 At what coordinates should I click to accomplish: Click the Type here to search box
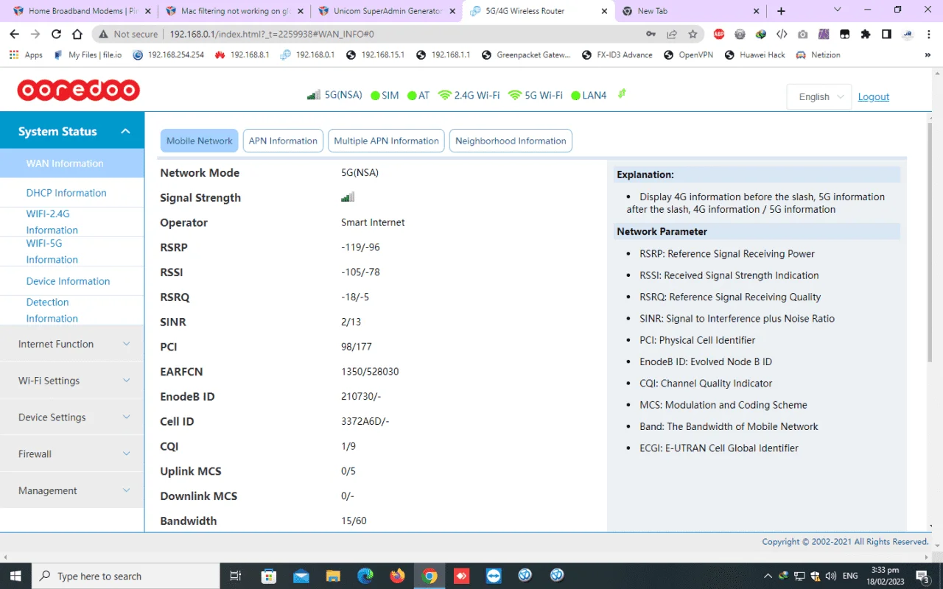pos(125,576)
